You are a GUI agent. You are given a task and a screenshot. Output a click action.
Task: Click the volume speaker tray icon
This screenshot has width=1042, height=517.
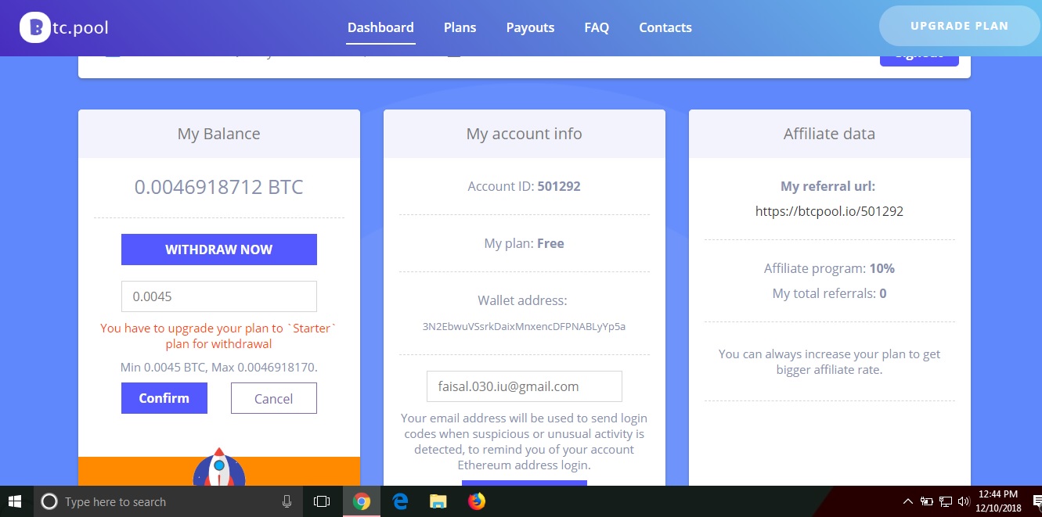coord(963,501)
